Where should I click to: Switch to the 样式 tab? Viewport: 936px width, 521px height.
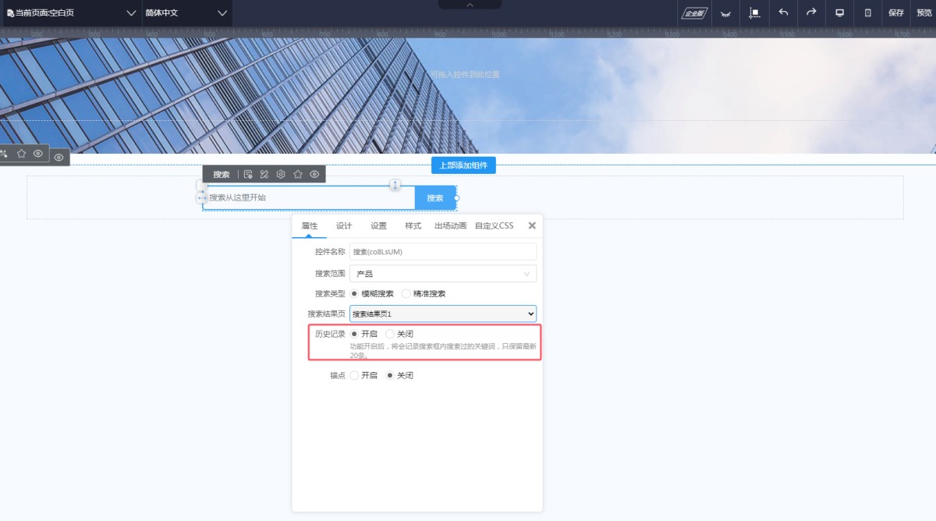click(413, 226)
